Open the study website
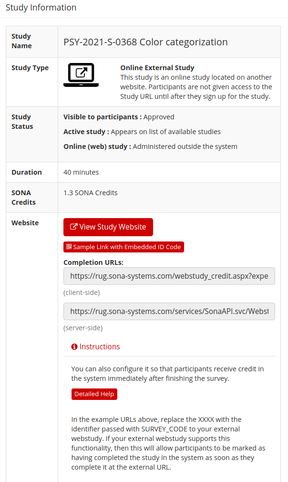 pos(108,227)
